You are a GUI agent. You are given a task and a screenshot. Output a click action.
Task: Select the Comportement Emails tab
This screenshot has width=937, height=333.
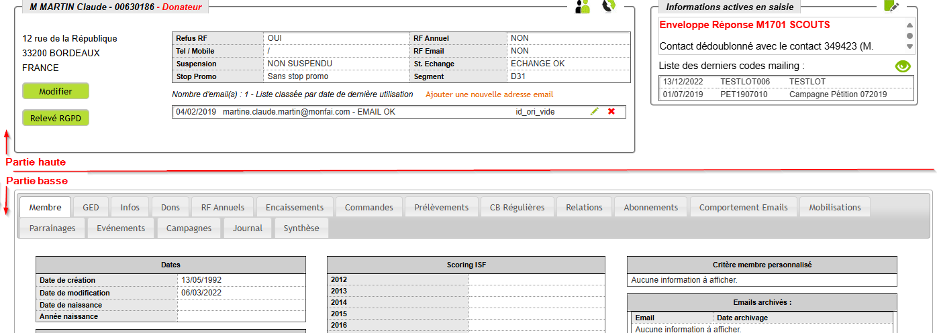click(743, 208)
